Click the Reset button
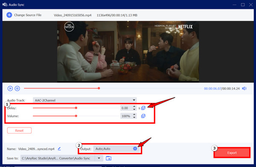This screenshot has width=256, height=167. click(19, 130)
